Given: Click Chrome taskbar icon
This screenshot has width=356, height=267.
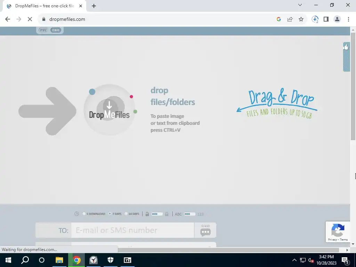Looking at the screenshot, I should [77, 260].
